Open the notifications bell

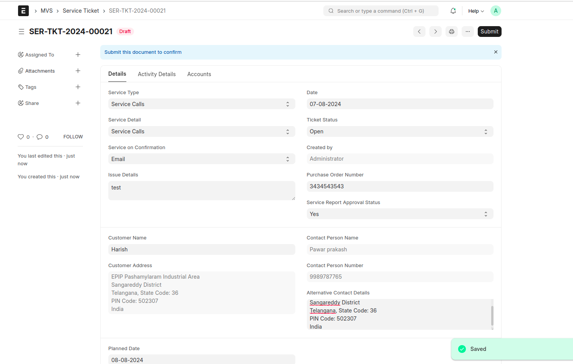point(453,11)
